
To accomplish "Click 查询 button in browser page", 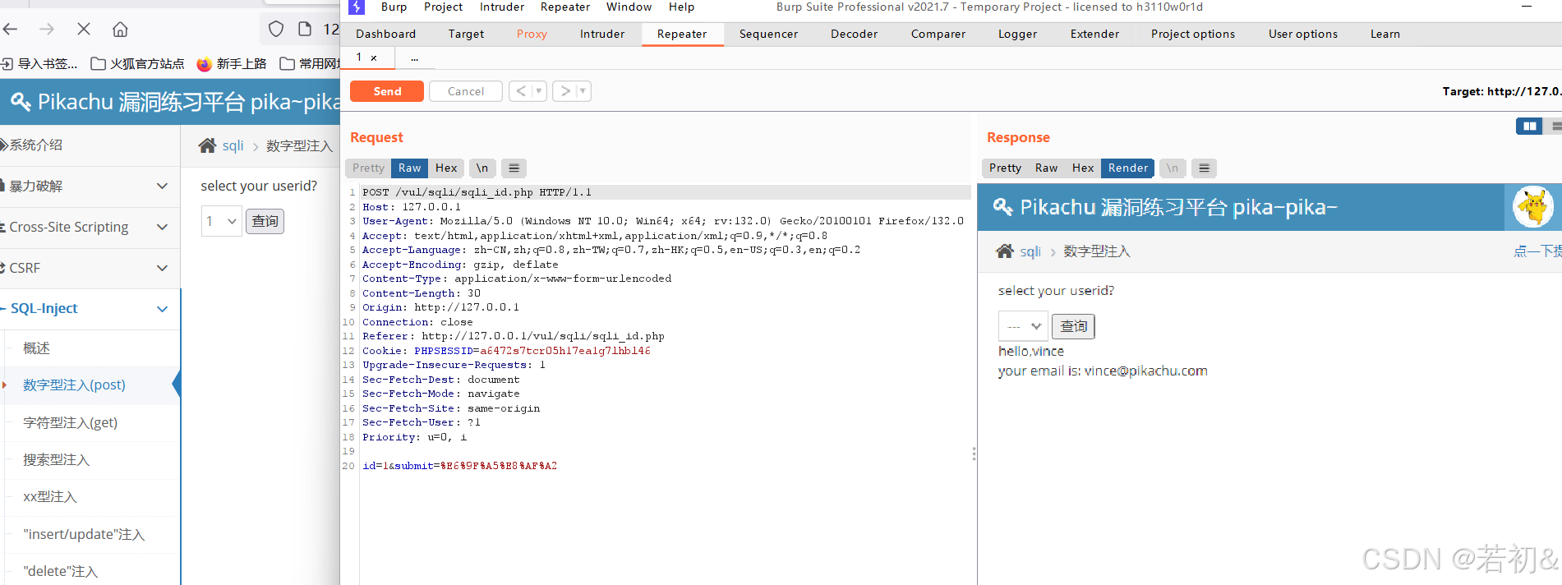I will click(265, 221).
